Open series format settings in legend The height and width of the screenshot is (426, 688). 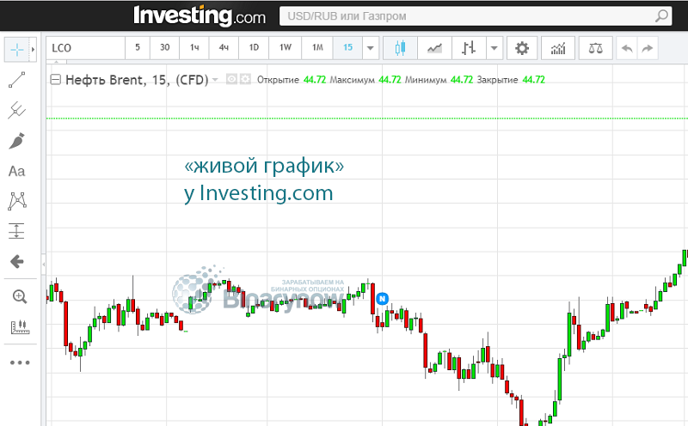coord(245,79)
